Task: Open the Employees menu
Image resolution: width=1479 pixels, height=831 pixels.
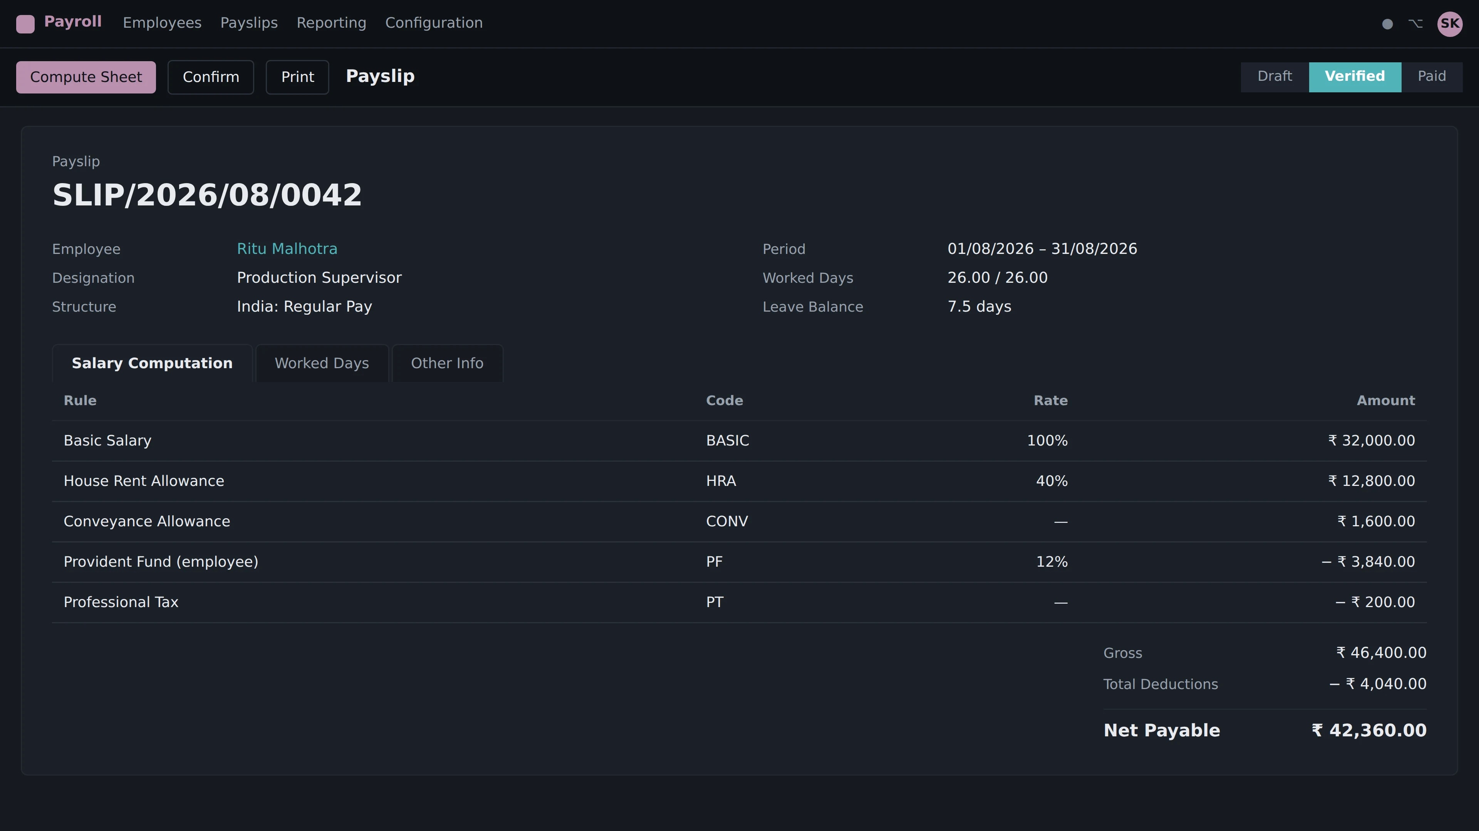Action: click(x=162, y=23)
